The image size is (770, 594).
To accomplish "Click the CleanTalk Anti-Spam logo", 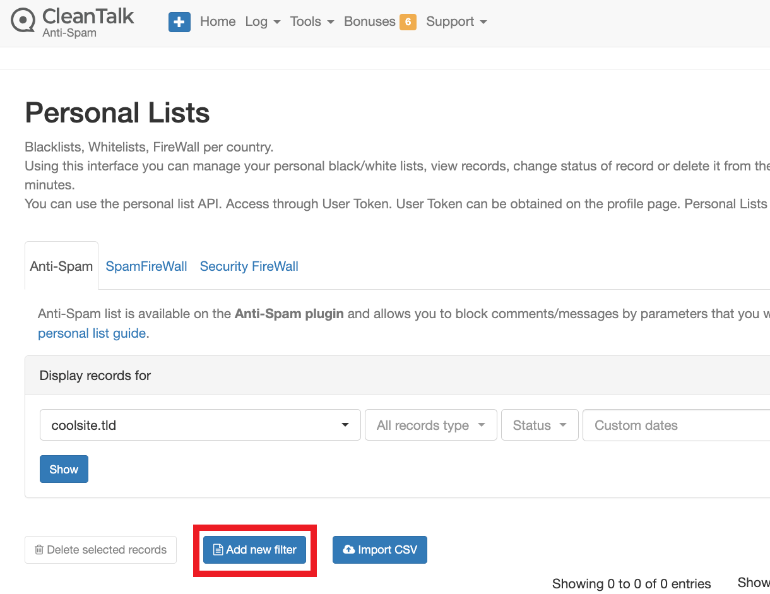I will tap(73, 22).
